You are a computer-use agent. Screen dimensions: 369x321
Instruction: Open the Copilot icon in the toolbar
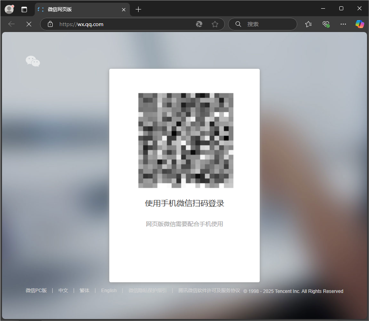pyautogui.click(x=359, y=24)
